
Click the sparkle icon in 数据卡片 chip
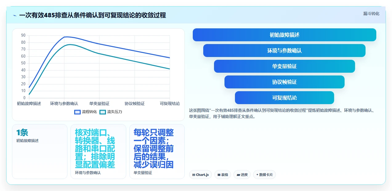pyautogui.click(x=257, y=175)
